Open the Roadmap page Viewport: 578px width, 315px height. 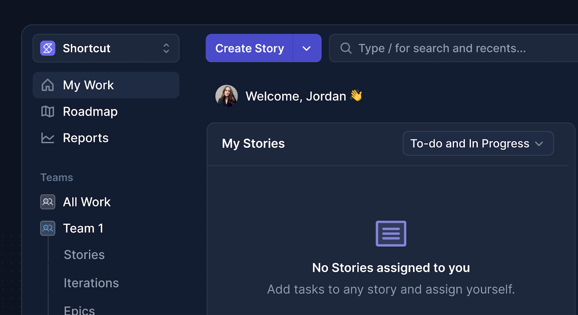[x=90, y=112]
